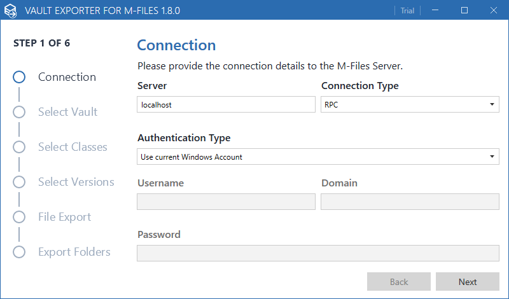Click the Trial label in title bar
509x299 pixels.
click(407, 10)
